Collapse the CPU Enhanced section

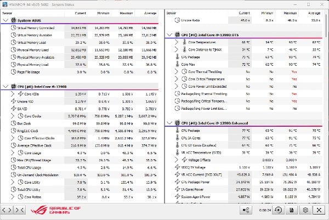(x=169, y=123)
